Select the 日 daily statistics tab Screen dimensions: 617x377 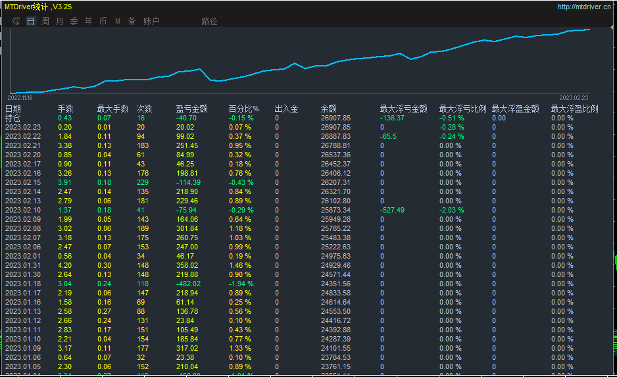pos(31,21)
